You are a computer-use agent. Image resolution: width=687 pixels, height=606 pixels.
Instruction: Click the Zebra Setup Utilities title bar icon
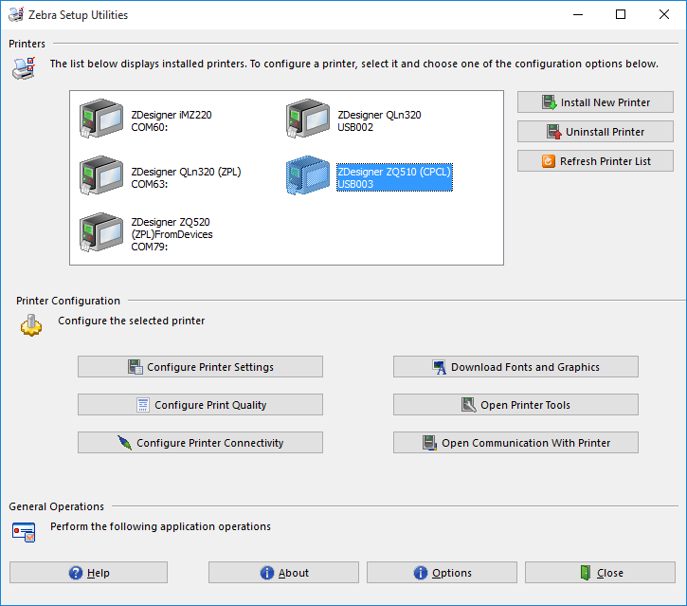pos(14,15)
